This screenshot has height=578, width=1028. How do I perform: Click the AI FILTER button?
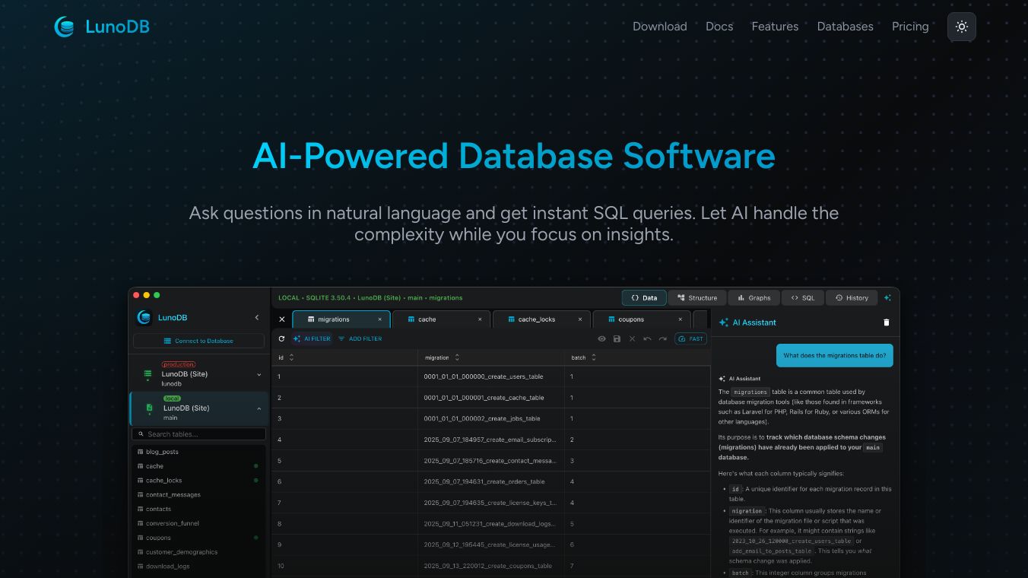pyautogui.click(x=312, y=339)
